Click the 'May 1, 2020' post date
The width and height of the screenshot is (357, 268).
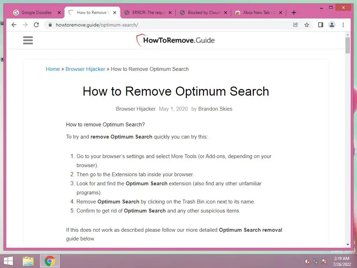point(173,109)
